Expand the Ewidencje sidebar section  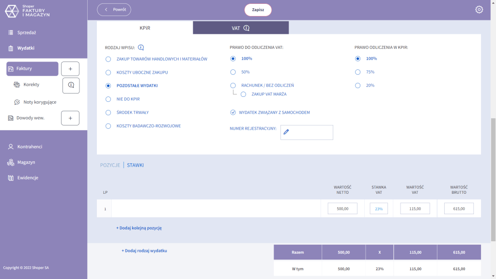pyautogui.click(x=28, y=178)
